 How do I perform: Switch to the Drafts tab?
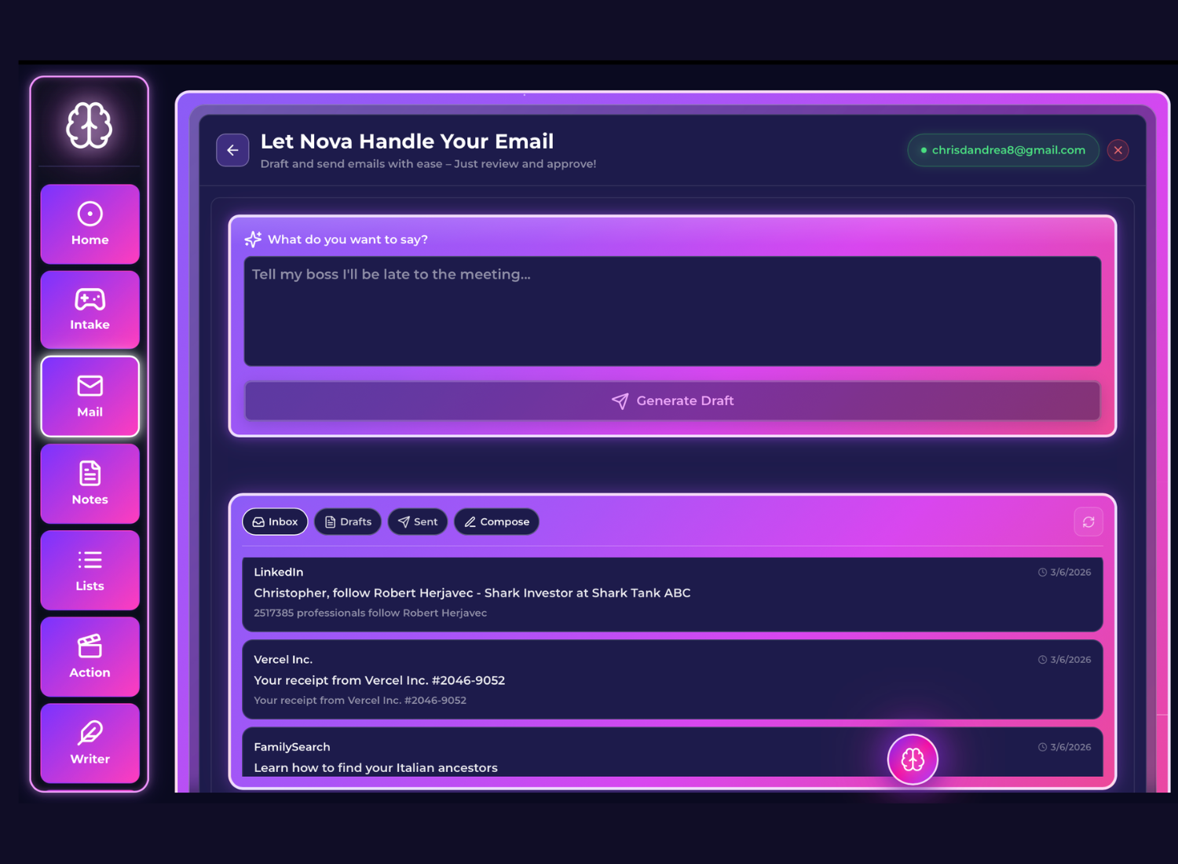pyautogui.click(x=347, y=522)
